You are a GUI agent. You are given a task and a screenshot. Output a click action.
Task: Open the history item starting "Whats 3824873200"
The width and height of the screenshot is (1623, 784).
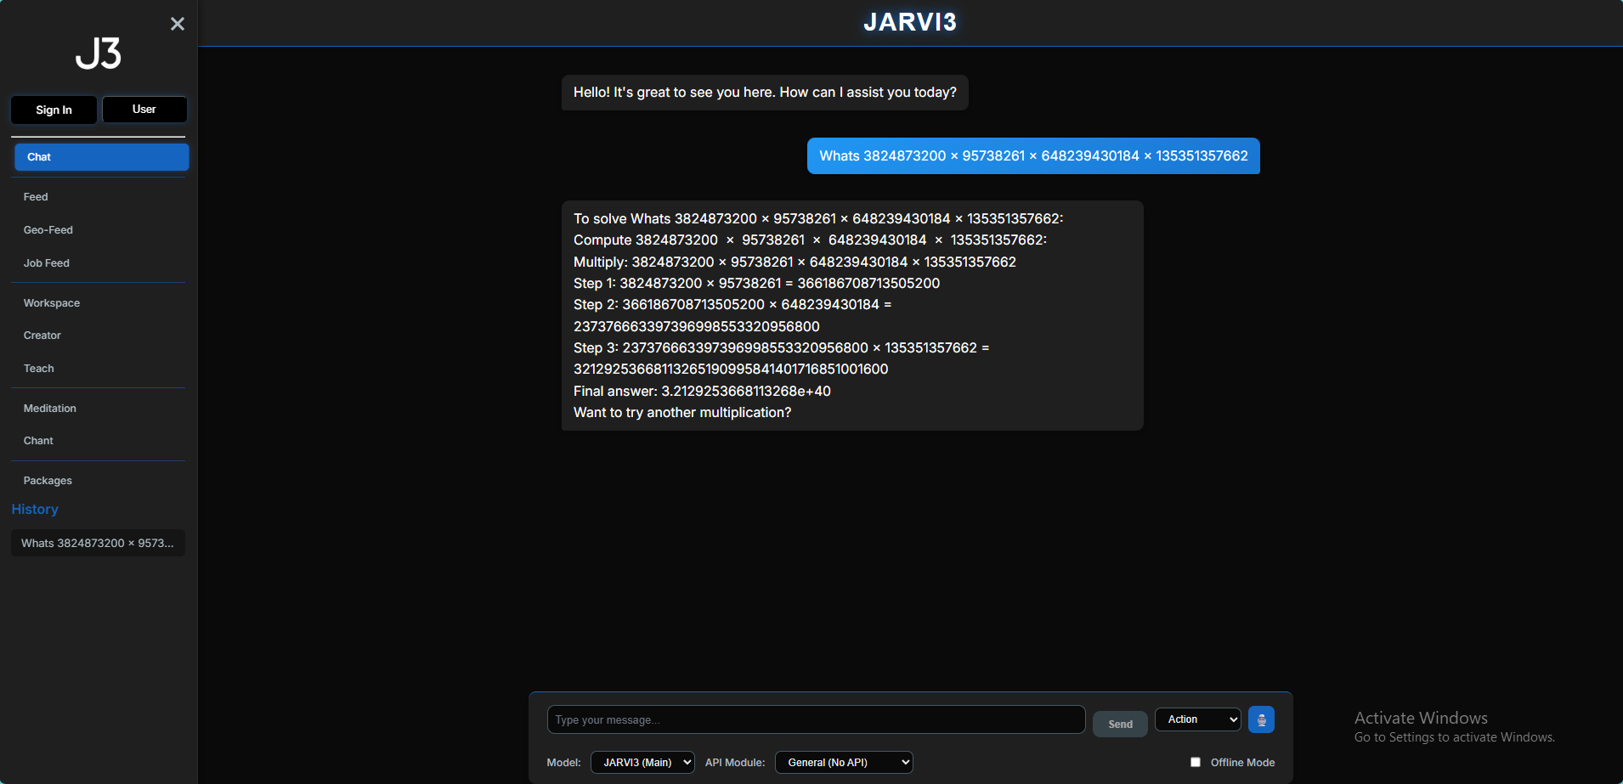click(x=98, y=543)
